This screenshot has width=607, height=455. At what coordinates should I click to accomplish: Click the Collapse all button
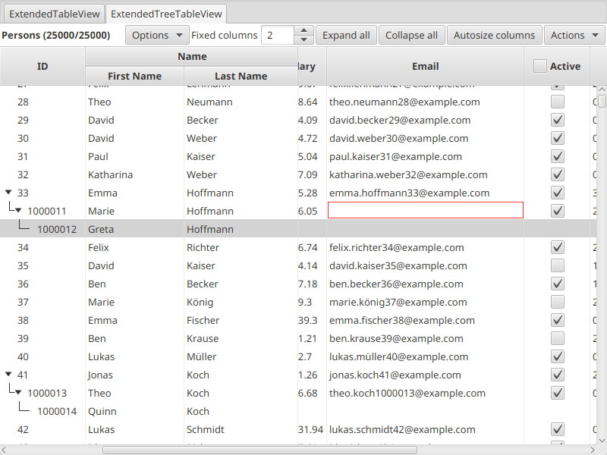[x=411, y=35]
